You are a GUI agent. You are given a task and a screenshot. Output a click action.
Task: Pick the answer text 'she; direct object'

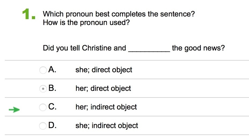(x=104, y=70)
